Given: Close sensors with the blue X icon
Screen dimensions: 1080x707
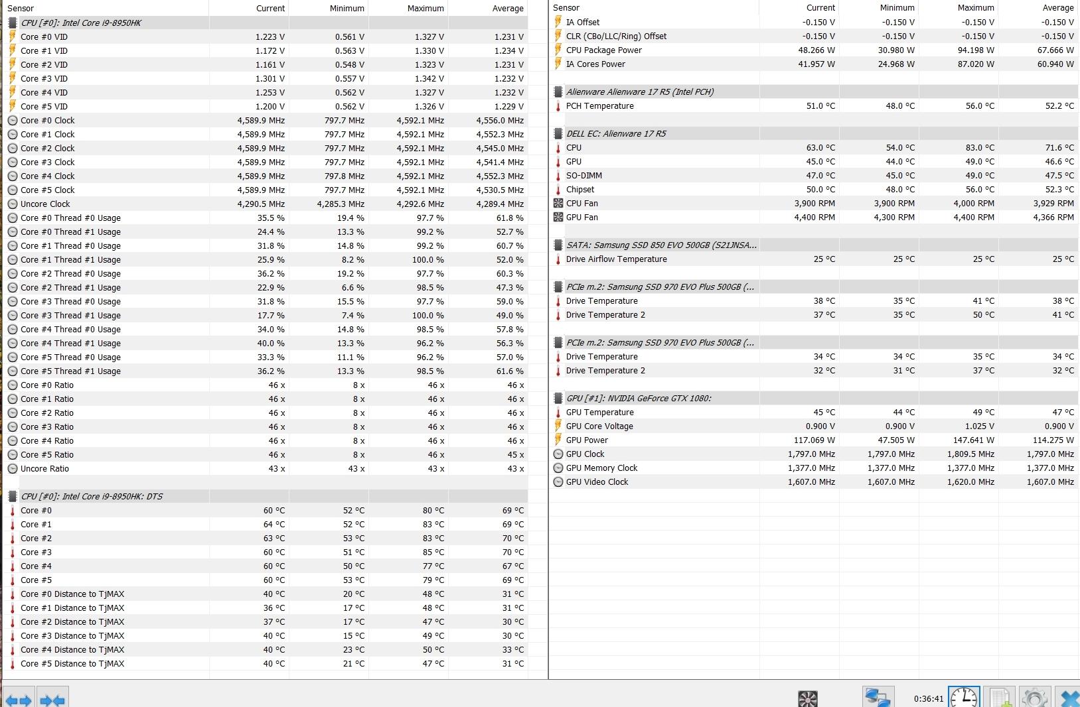Looking at the screenshot, I should [1068, 698].
